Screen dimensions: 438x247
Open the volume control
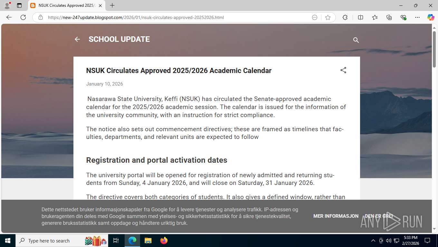pyautogui.click(x=388, y=241)
